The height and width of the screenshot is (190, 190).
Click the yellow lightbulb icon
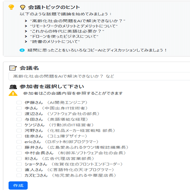[11, 7]
